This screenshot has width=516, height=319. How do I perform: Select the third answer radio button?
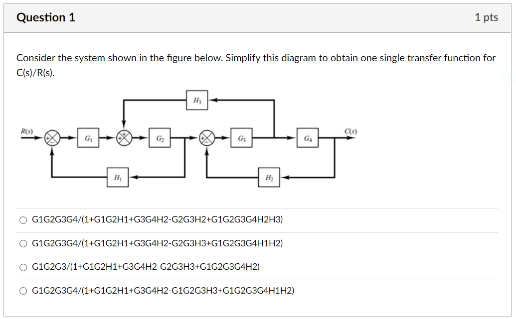pos(23,267)
